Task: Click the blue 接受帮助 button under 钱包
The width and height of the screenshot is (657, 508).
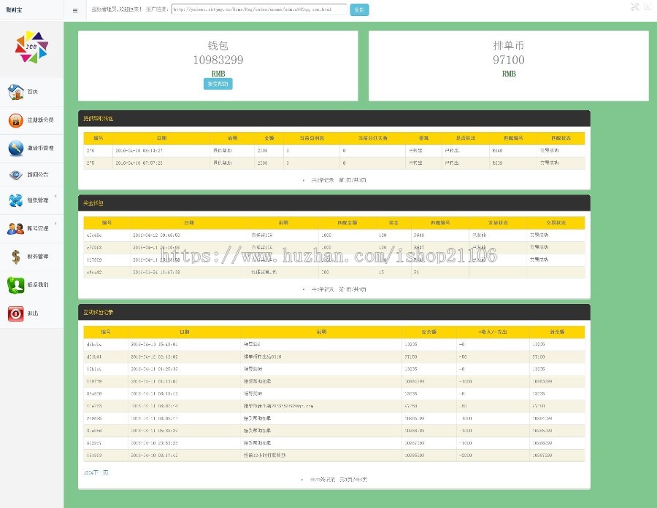Action: [x=218, y=84]
